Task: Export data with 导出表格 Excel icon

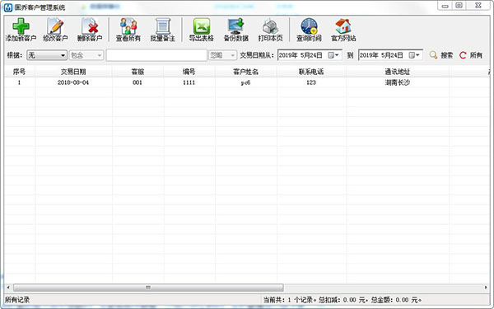Action: point(202,26)
